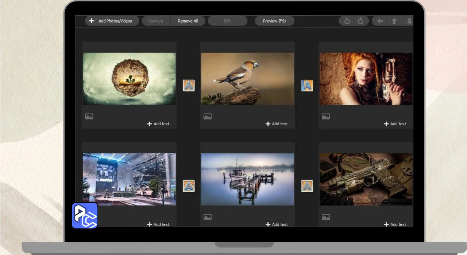
Task: Click the left arrow move icon
Action: [x=380, y=21]
